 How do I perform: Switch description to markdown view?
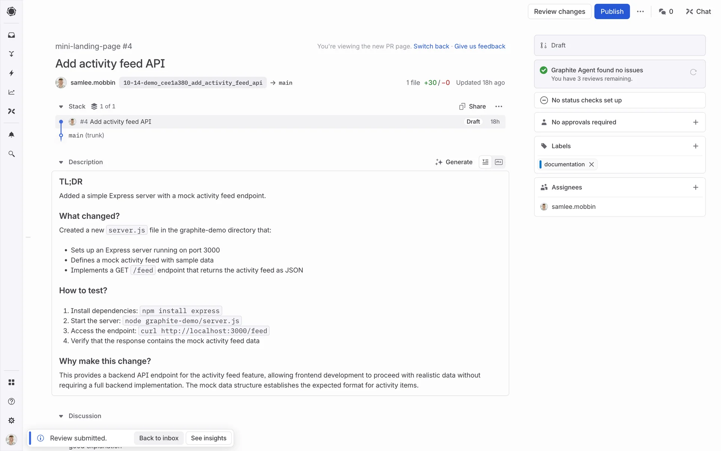point(499,162)
